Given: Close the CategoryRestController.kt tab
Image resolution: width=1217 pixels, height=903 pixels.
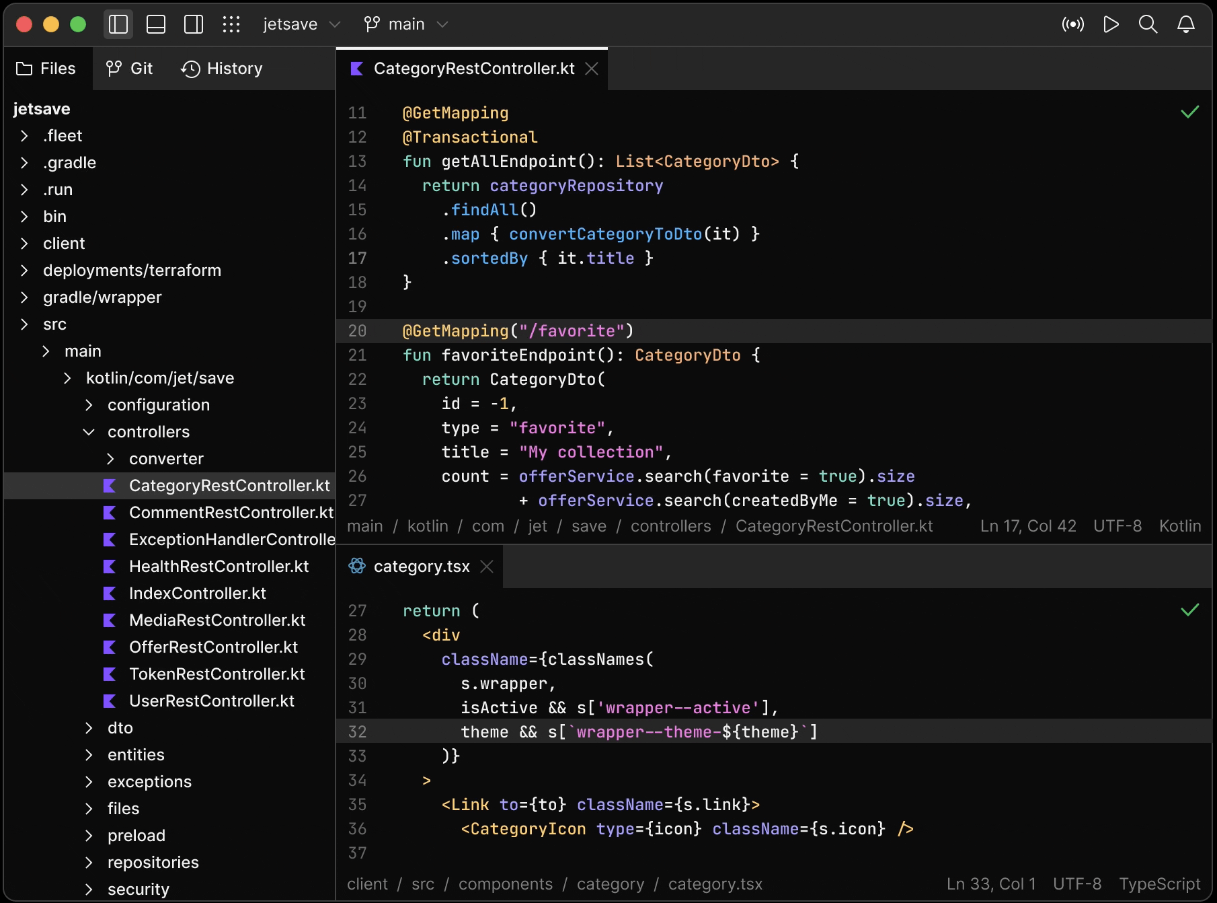Looking at the screenshot, I should [x=592, y=69].
